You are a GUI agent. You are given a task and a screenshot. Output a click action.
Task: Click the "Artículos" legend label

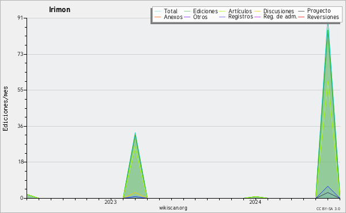(240, 11)
